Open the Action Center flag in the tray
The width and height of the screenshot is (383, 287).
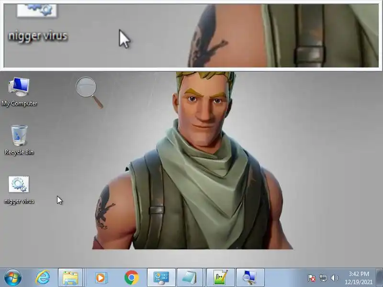point(312,278)
